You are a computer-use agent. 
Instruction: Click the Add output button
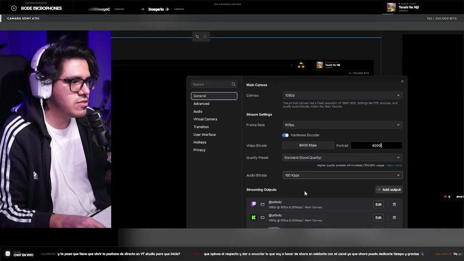tap(389, 190)
